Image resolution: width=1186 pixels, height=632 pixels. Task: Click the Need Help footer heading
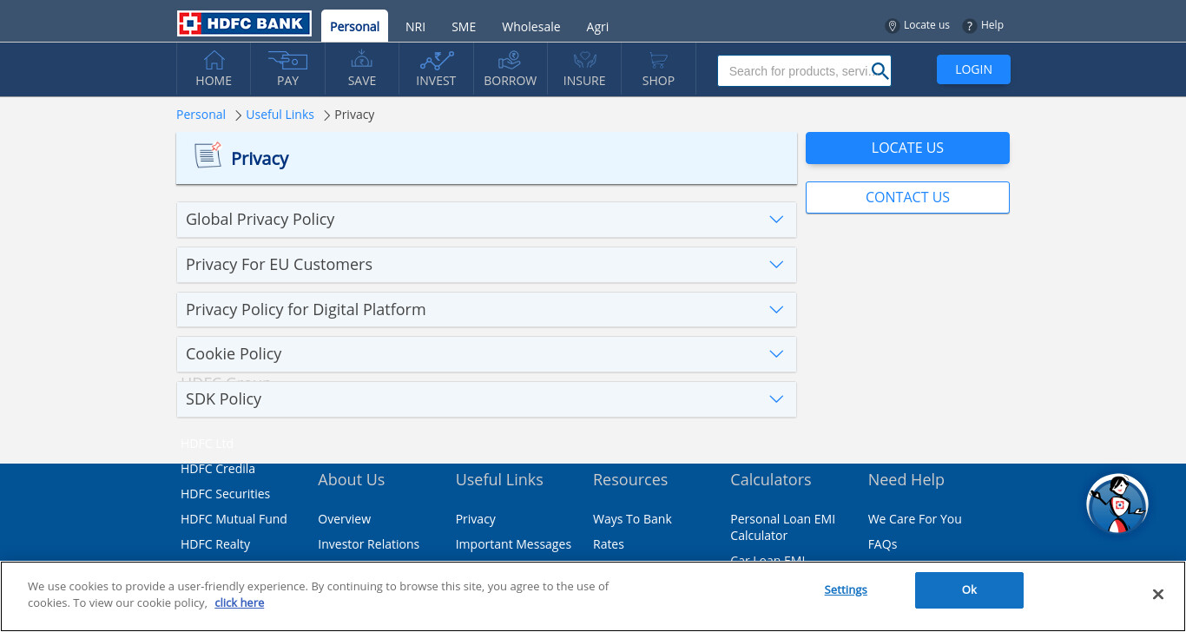click(906, 480)
